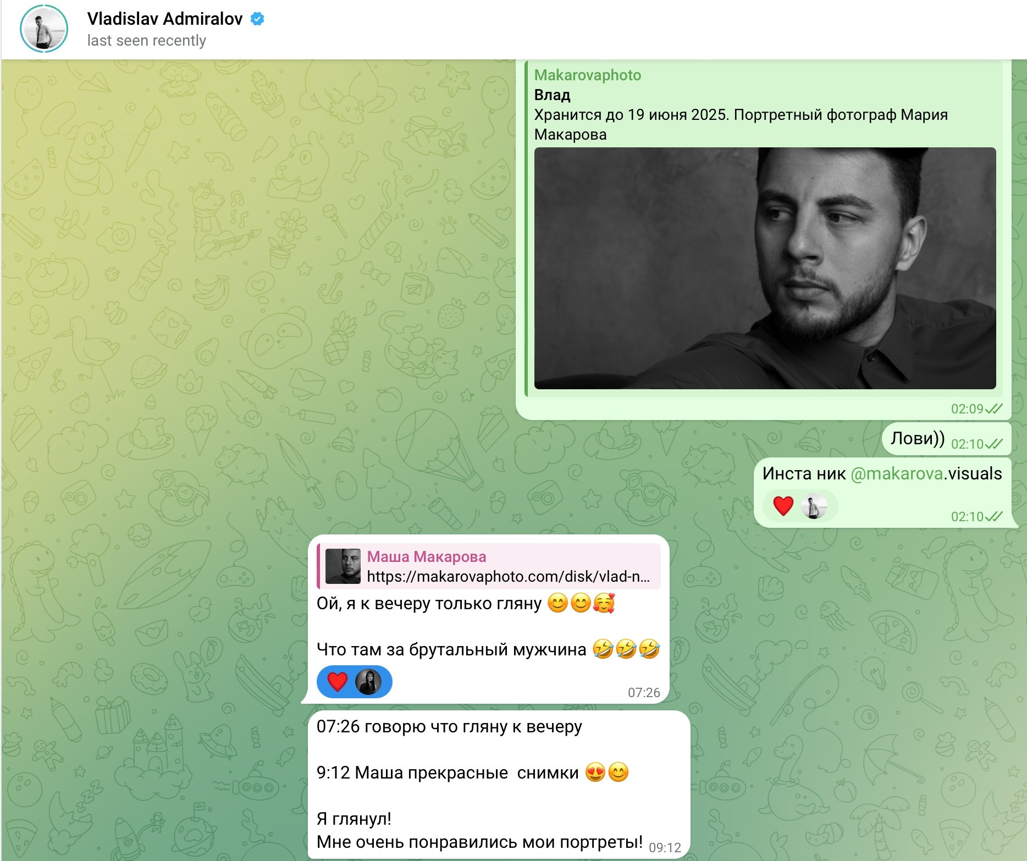Viewport: 1027px width, 861px height.
Task: Open the Makarovaphoto site name link
Action: (x=587, y=75)
